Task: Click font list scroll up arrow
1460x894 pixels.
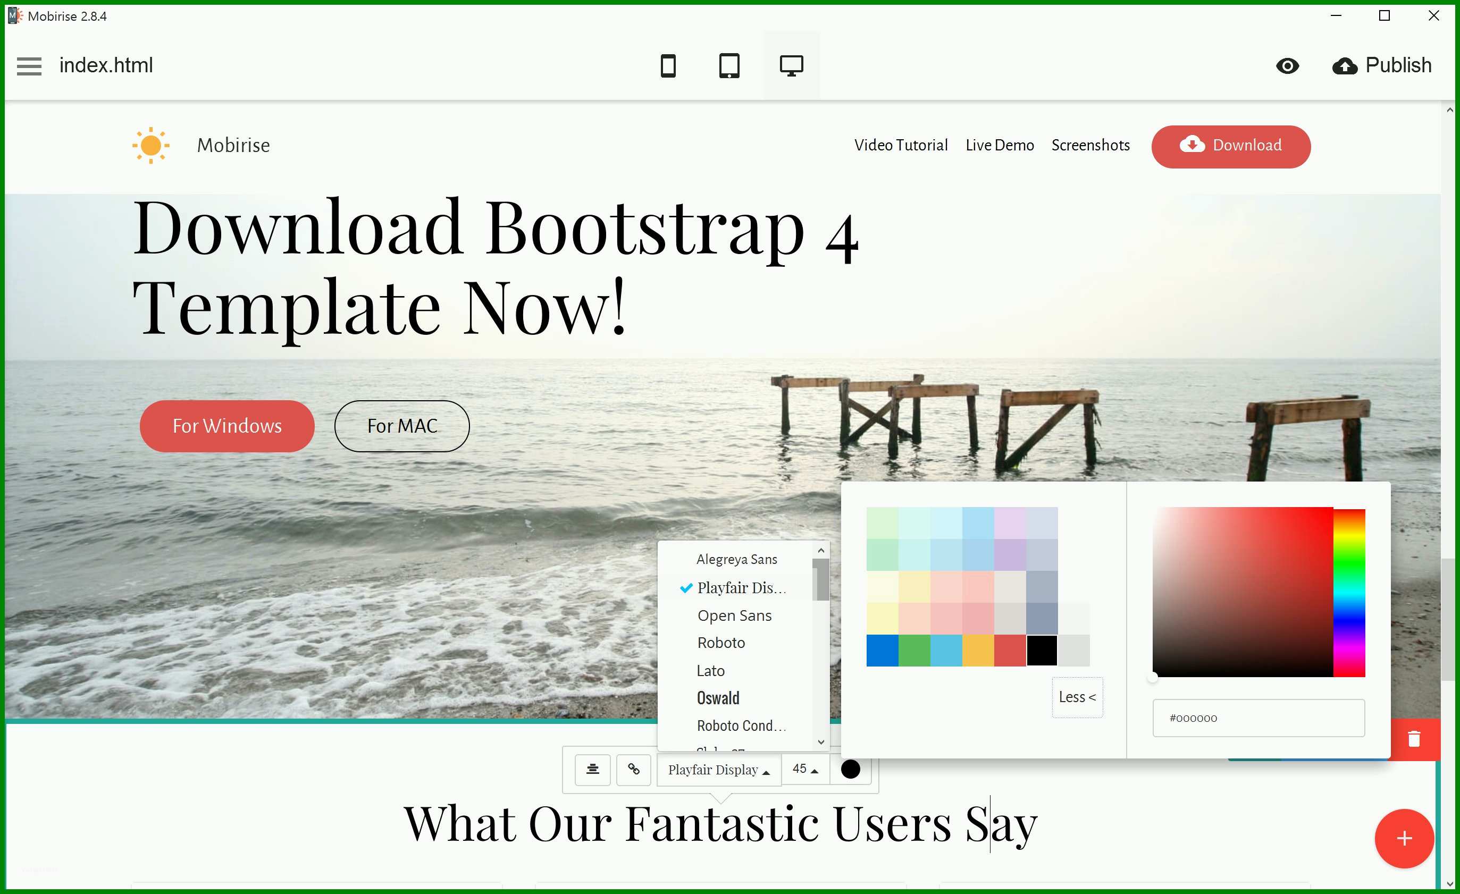Action: [x=821, y=551]
